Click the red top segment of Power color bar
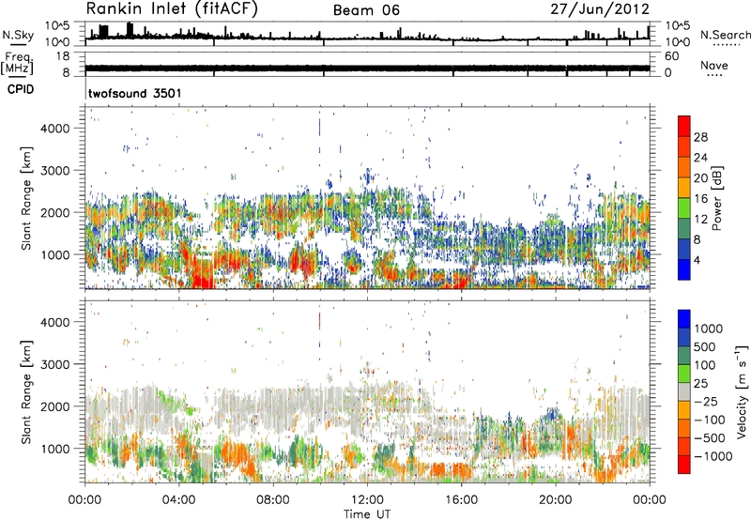Screen dimensions: 751x520 [684, 126]
